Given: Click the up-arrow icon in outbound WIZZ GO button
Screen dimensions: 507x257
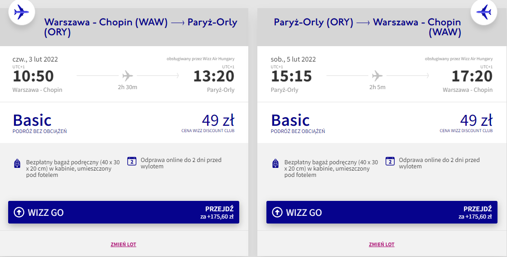Looking at the screenshot, I should click(x=19, y=212).
